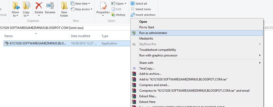Click the Invert selection grid icon
273x107 pixels.
[x=132, y=15]
